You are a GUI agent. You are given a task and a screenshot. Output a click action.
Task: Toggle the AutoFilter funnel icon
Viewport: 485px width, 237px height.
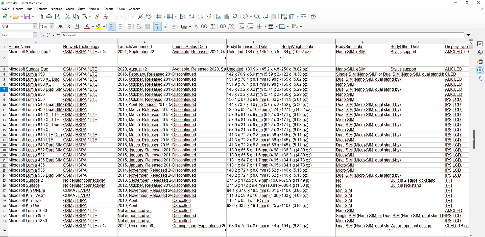(x=209, y=17)
